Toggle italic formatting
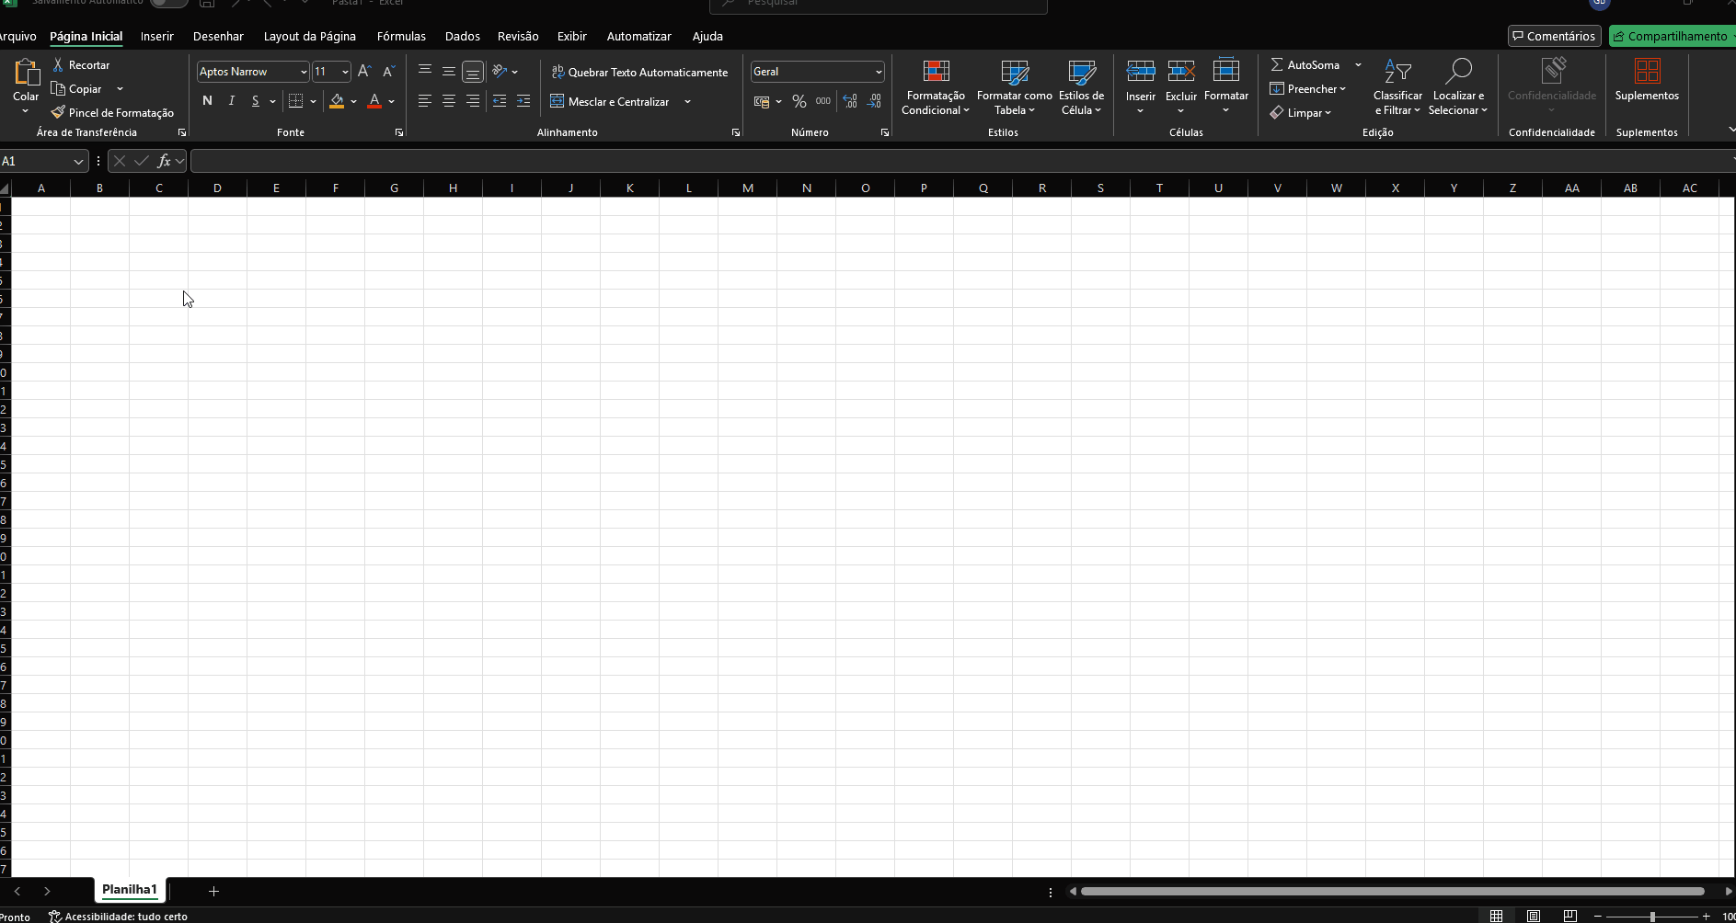 (231, 100)
